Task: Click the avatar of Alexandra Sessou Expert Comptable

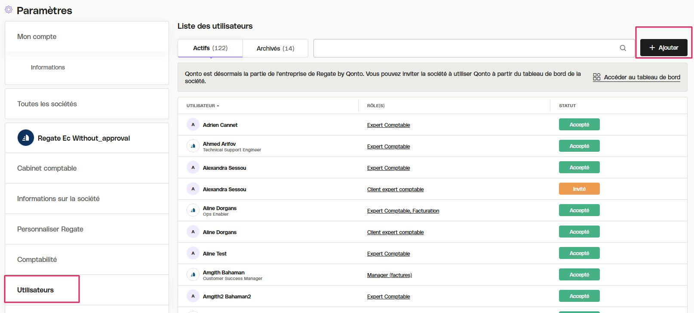Action: [x=193, y=167]
